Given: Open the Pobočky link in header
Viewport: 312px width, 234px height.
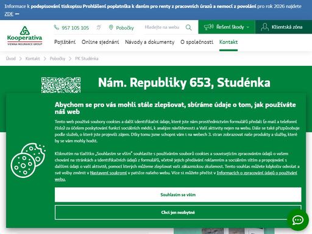Looking at the screenshot, I should pyautogui.click(x=125, y=28).
